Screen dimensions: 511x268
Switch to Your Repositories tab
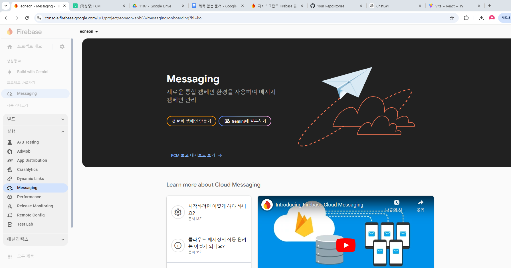336,6
